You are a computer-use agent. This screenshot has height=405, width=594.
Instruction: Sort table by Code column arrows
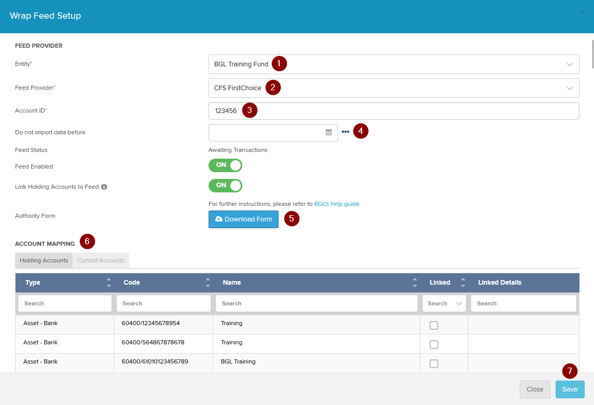pos(208,283)
